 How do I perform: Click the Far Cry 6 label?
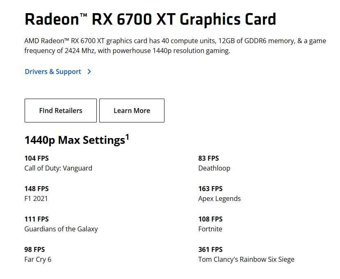pyautogui.click(x=38, y=259)
